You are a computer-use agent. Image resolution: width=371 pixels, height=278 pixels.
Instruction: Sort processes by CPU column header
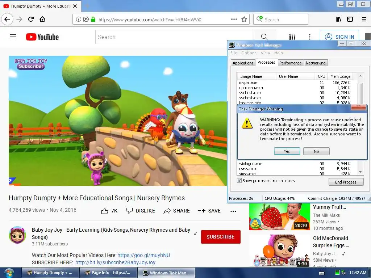[321, 76]
